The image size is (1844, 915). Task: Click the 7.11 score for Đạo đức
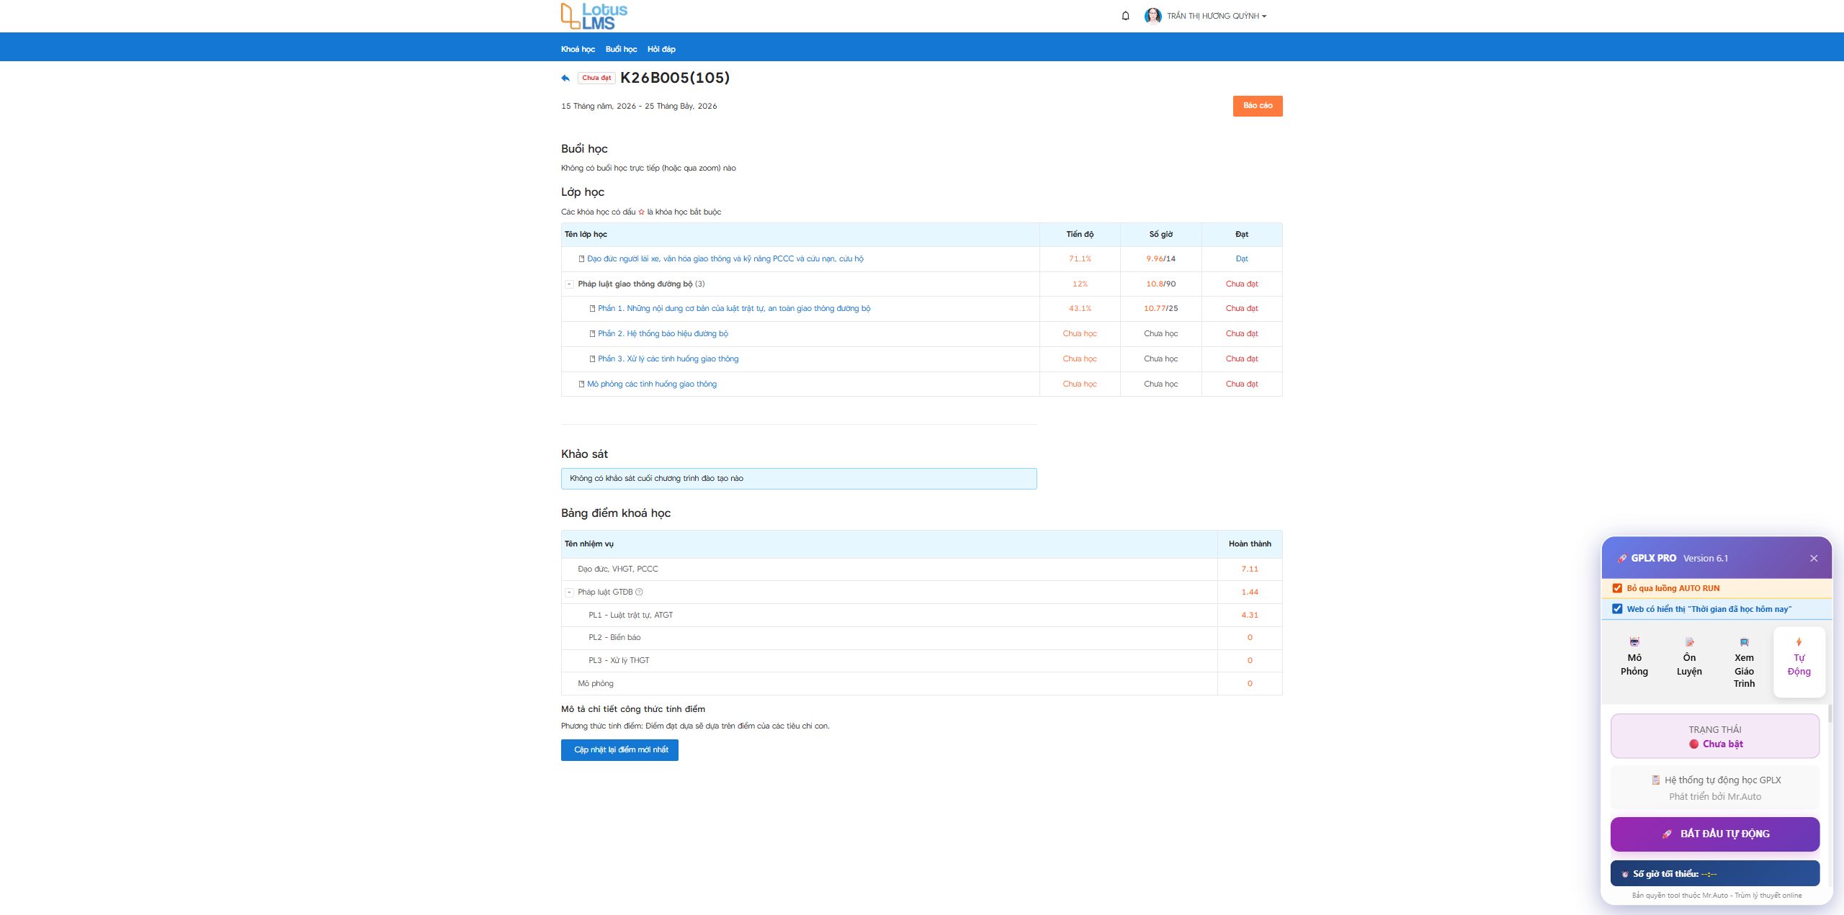(x=1250, y=569)
